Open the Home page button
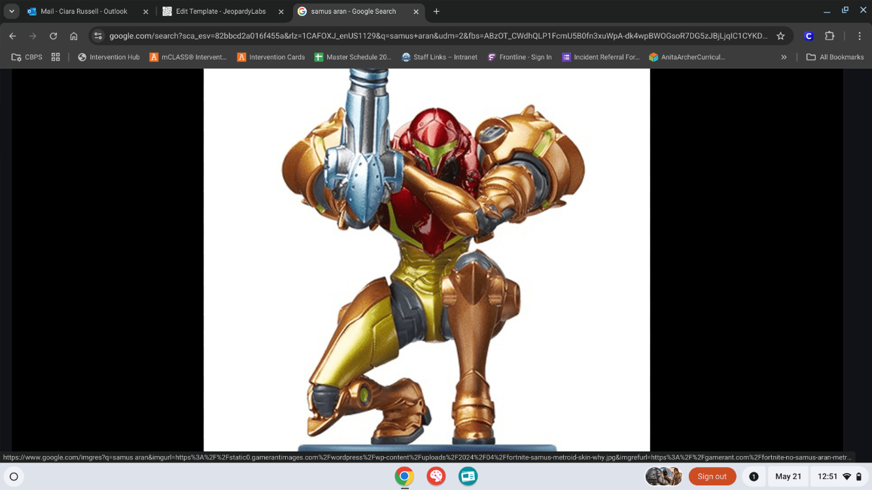 coord(74,36)
